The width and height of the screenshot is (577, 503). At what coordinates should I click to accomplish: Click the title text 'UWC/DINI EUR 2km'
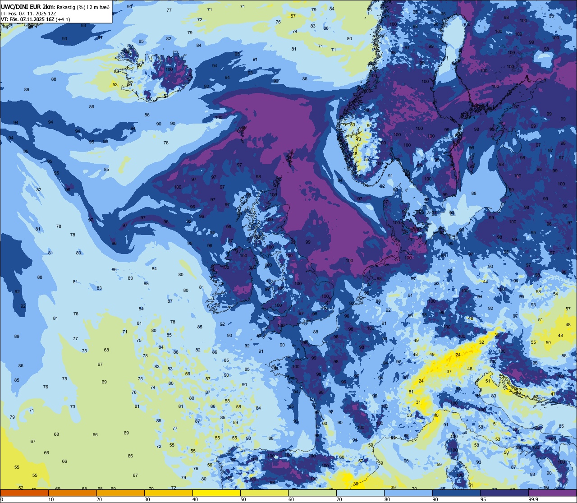point(28,7)
